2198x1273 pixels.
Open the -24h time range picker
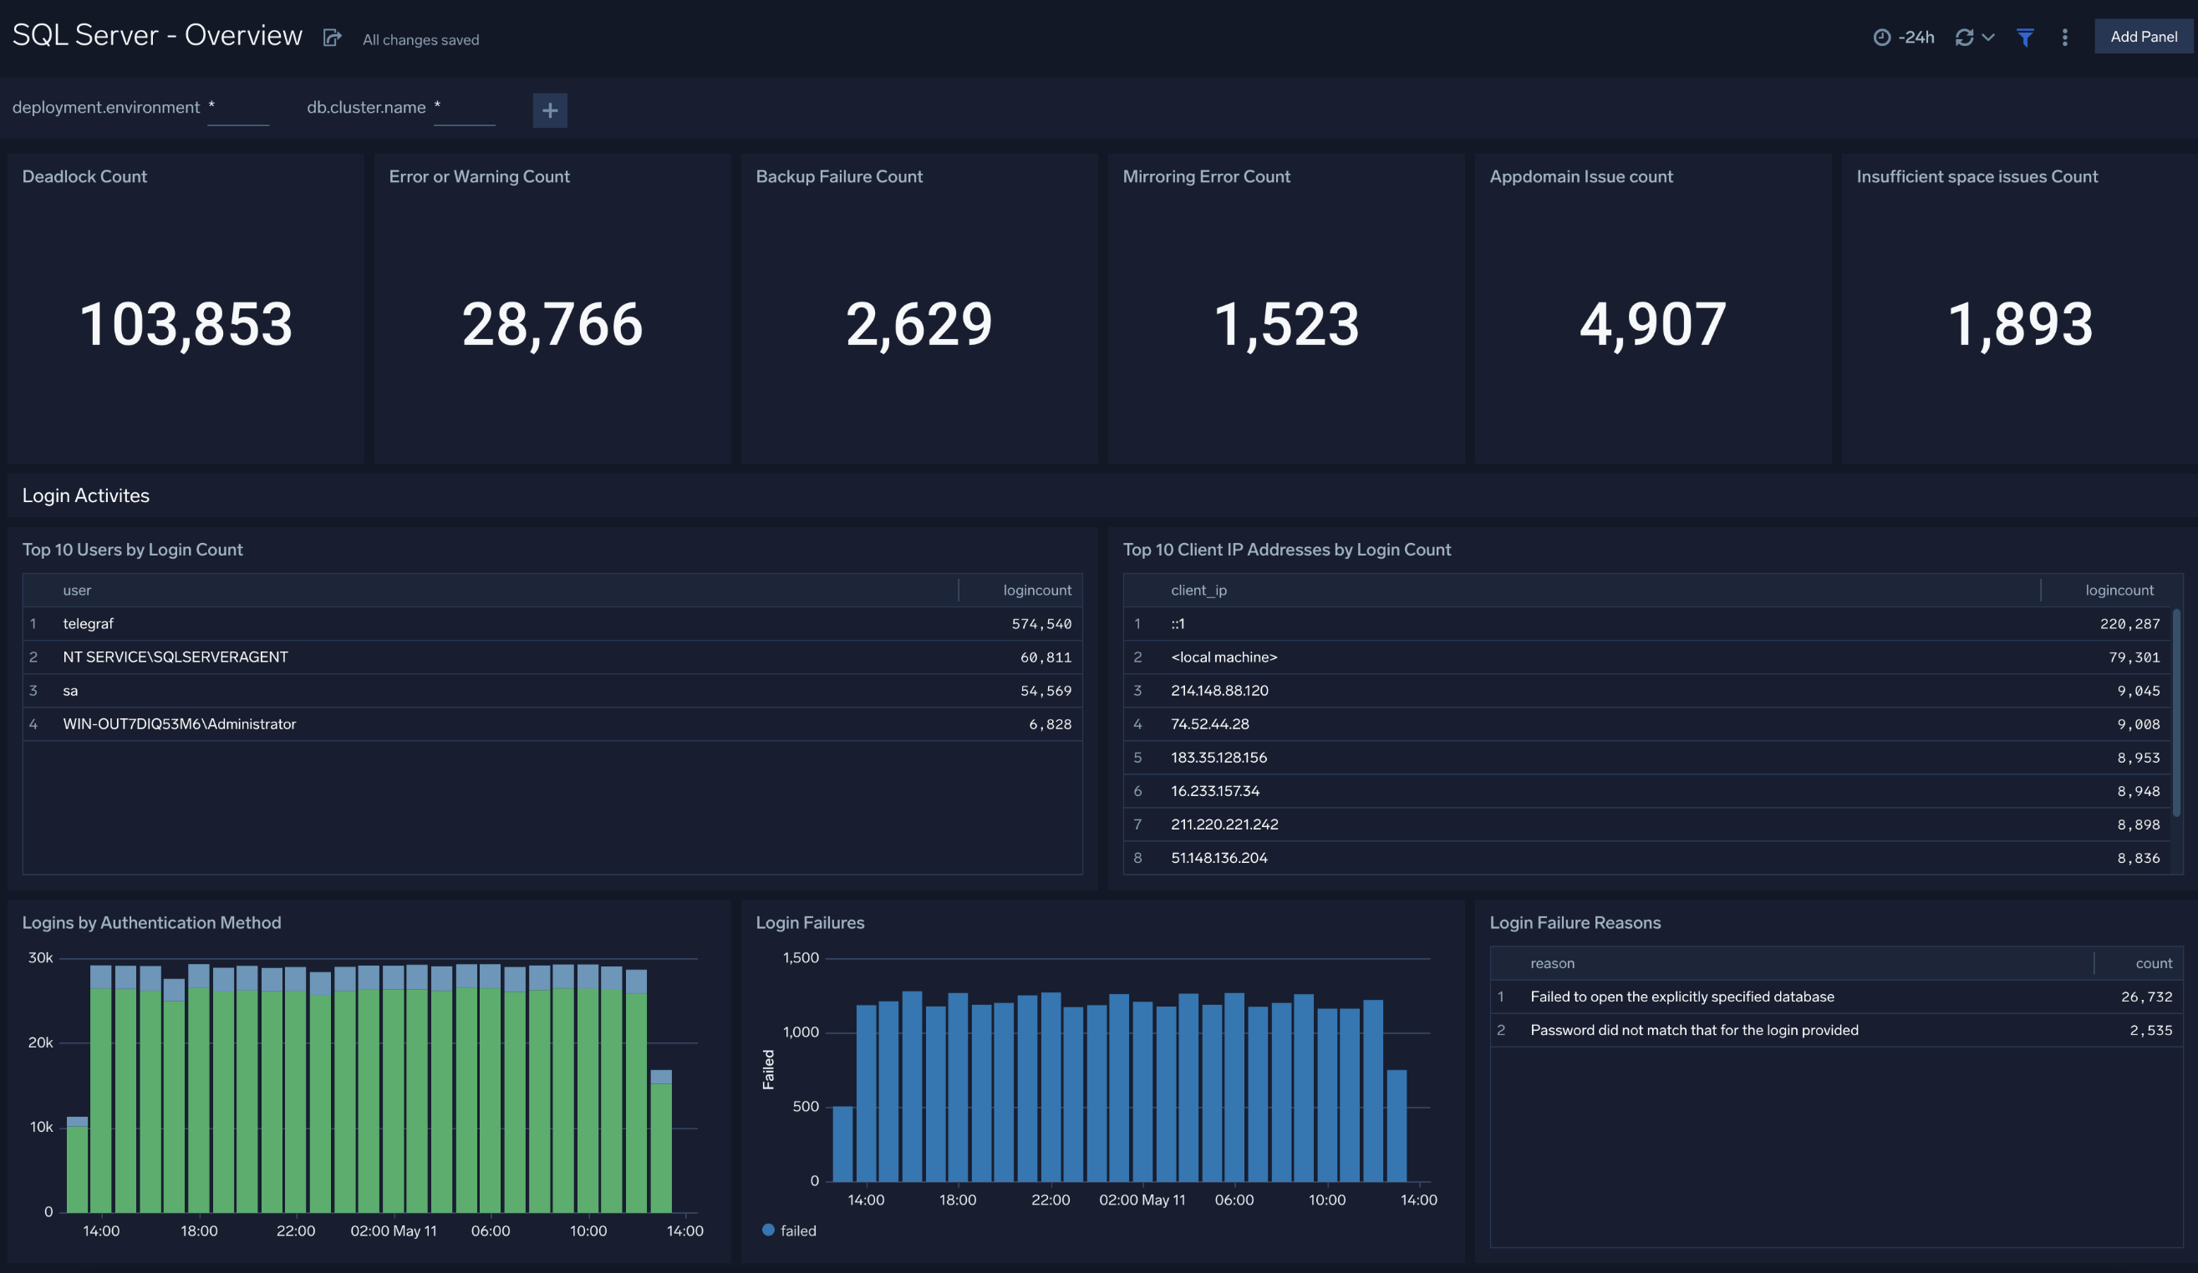(x=1903, y=37)
